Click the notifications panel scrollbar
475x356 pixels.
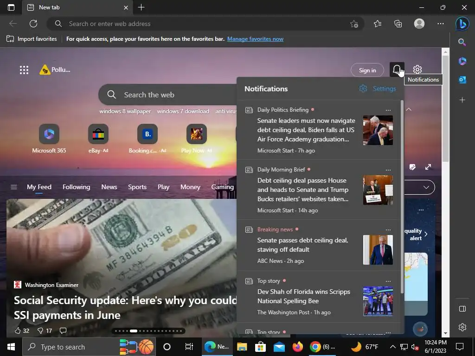[x=402, y=197]
